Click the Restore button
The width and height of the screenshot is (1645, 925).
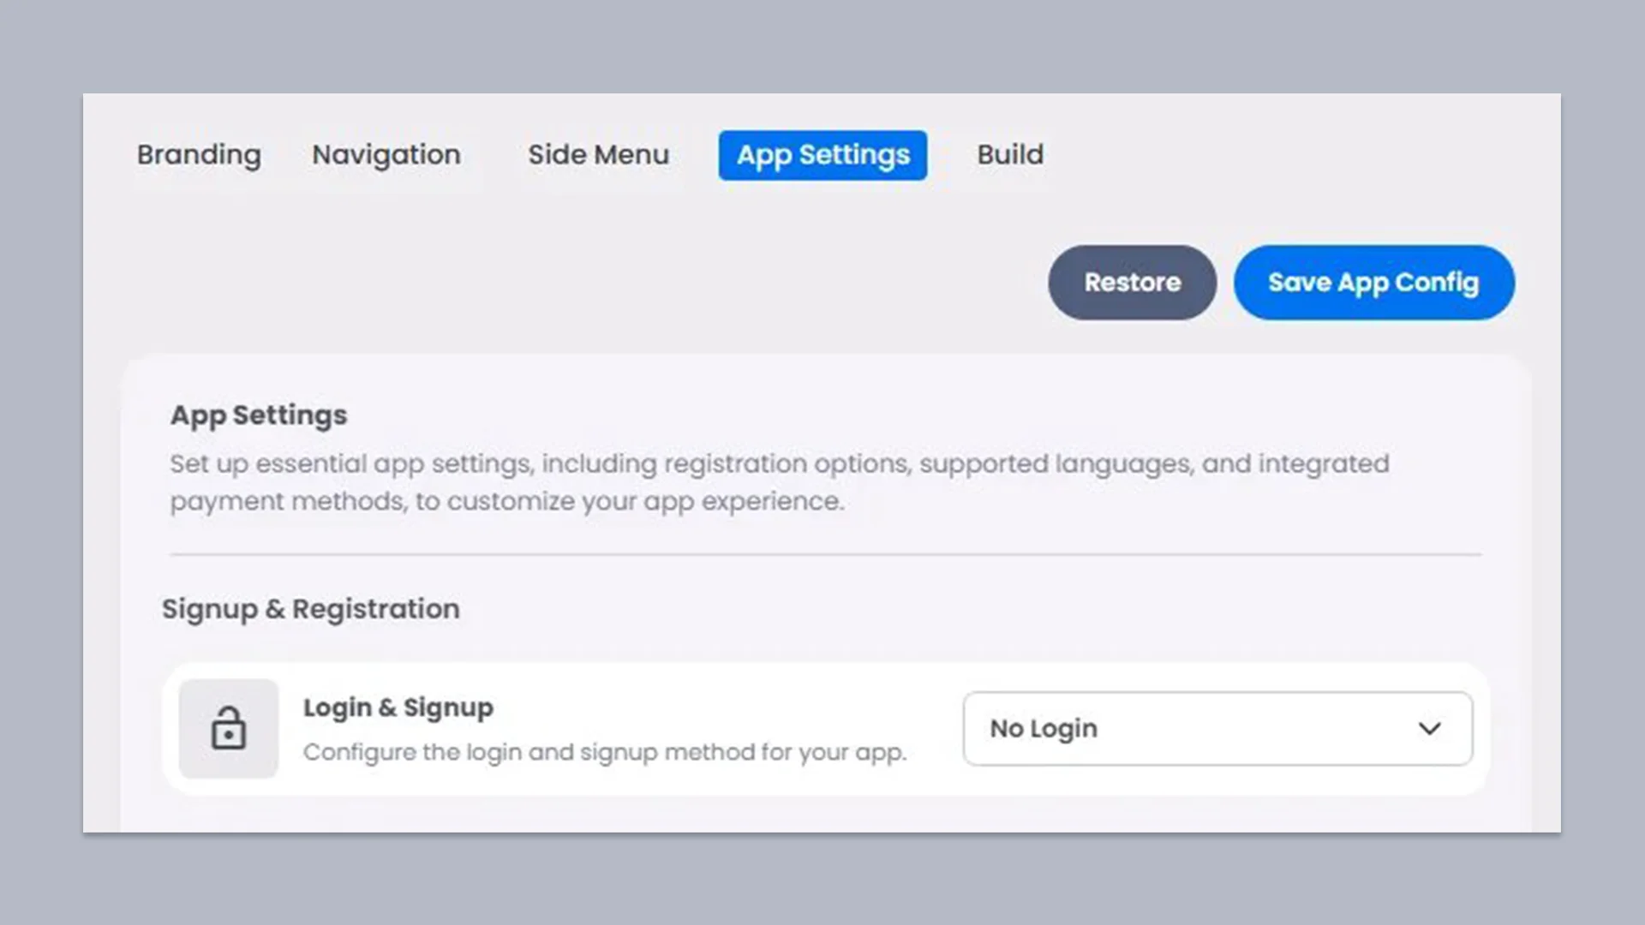coord(1132,283)
